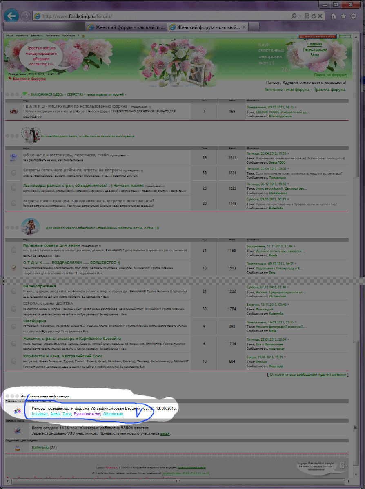Click status icon for Секреты успешного дейтинга
The width and height of the screenshot is (365, 489).
pos(14,173)
